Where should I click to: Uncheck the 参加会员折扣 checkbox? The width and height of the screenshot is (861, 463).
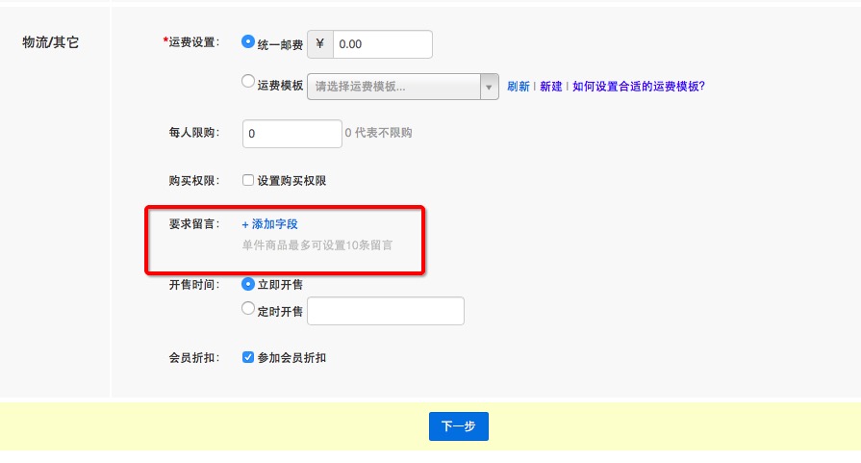click(x=248, y=357)
